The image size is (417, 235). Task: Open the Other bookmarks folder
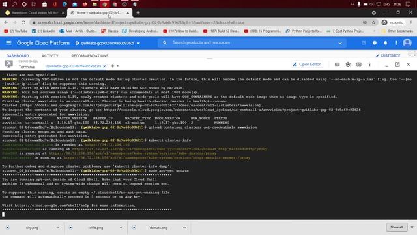(397, 31)
